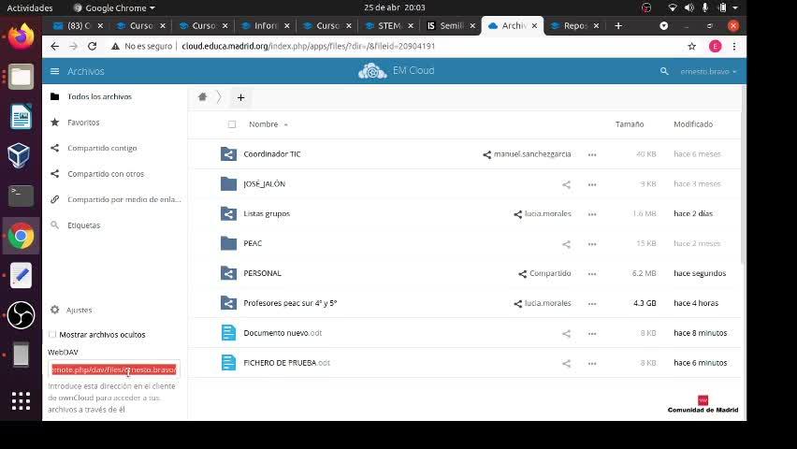Click share icon for PEAC folder
Viewport: 797px width, 449px height.
pos(566,243)
